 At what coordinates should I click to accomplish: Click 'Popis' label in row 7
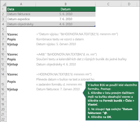(x=11, y=39)
